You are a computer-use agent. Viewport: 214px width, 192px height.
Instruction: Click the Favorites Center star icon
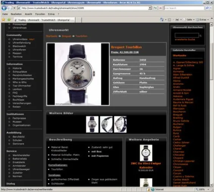pos(3,20)
